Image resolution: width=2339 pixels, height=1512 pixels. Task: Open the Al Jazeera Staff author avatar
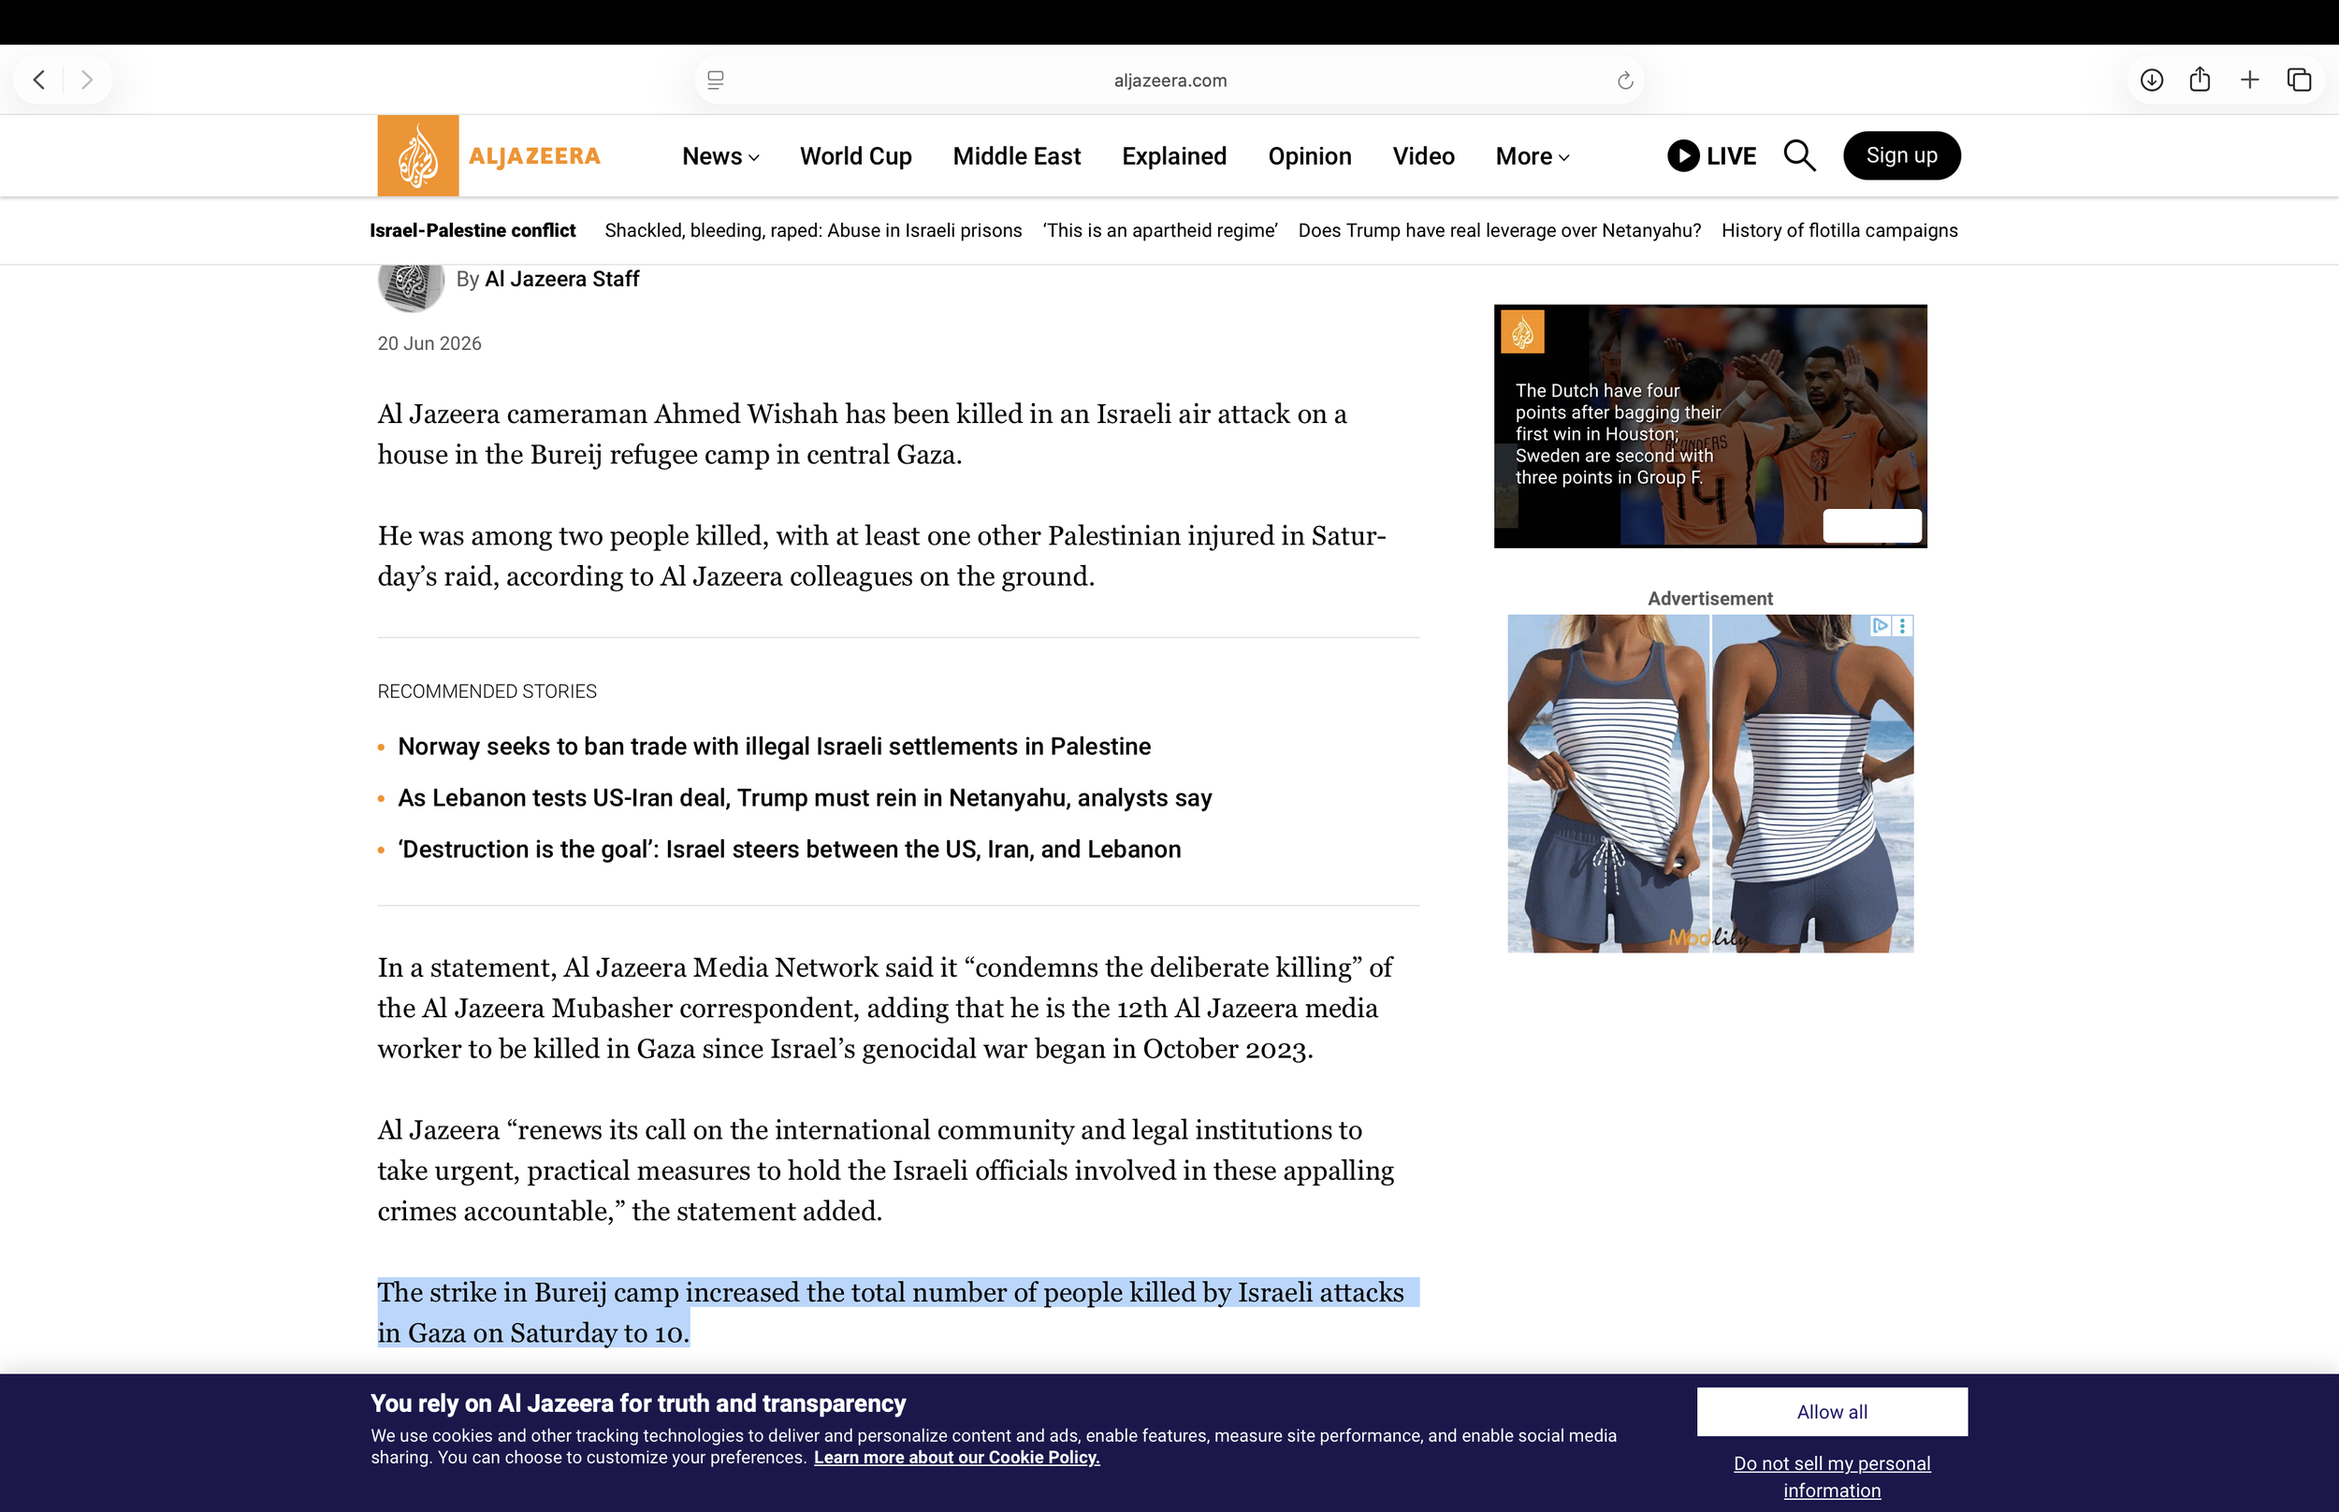coord(411,281)
